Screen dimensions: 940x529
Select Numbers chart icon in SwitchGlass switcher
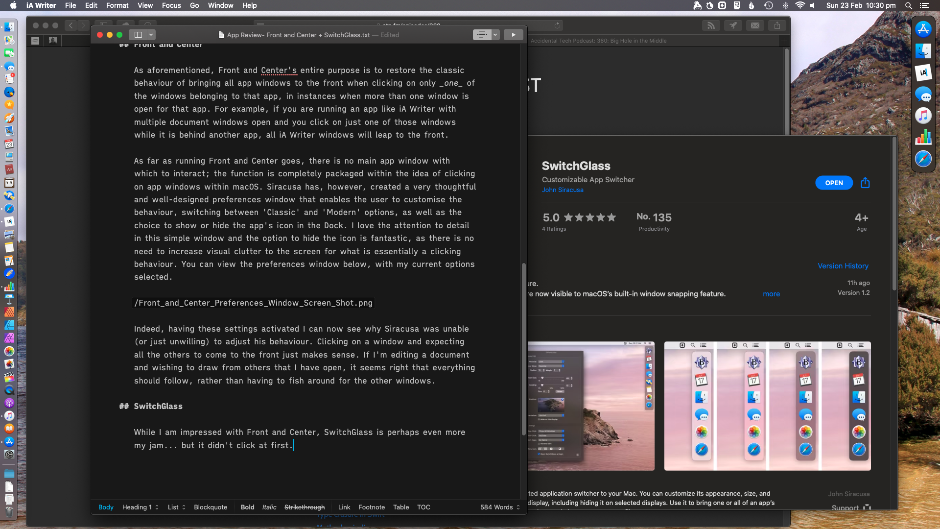[923, 137]
